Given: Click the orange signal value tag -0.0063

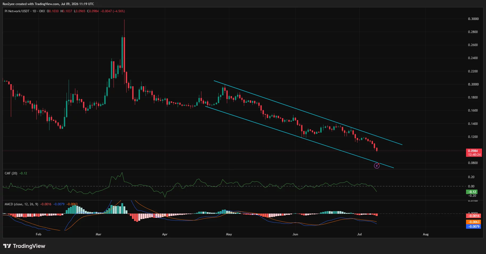Looking at the screenshot, I should [474, 222].
